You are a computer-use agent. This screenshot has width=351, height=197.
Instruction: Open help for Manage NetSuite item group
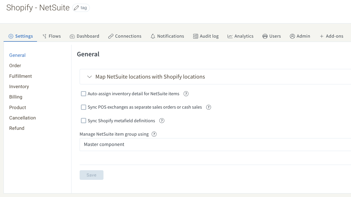pyautogui.click(x=154, y=134)
